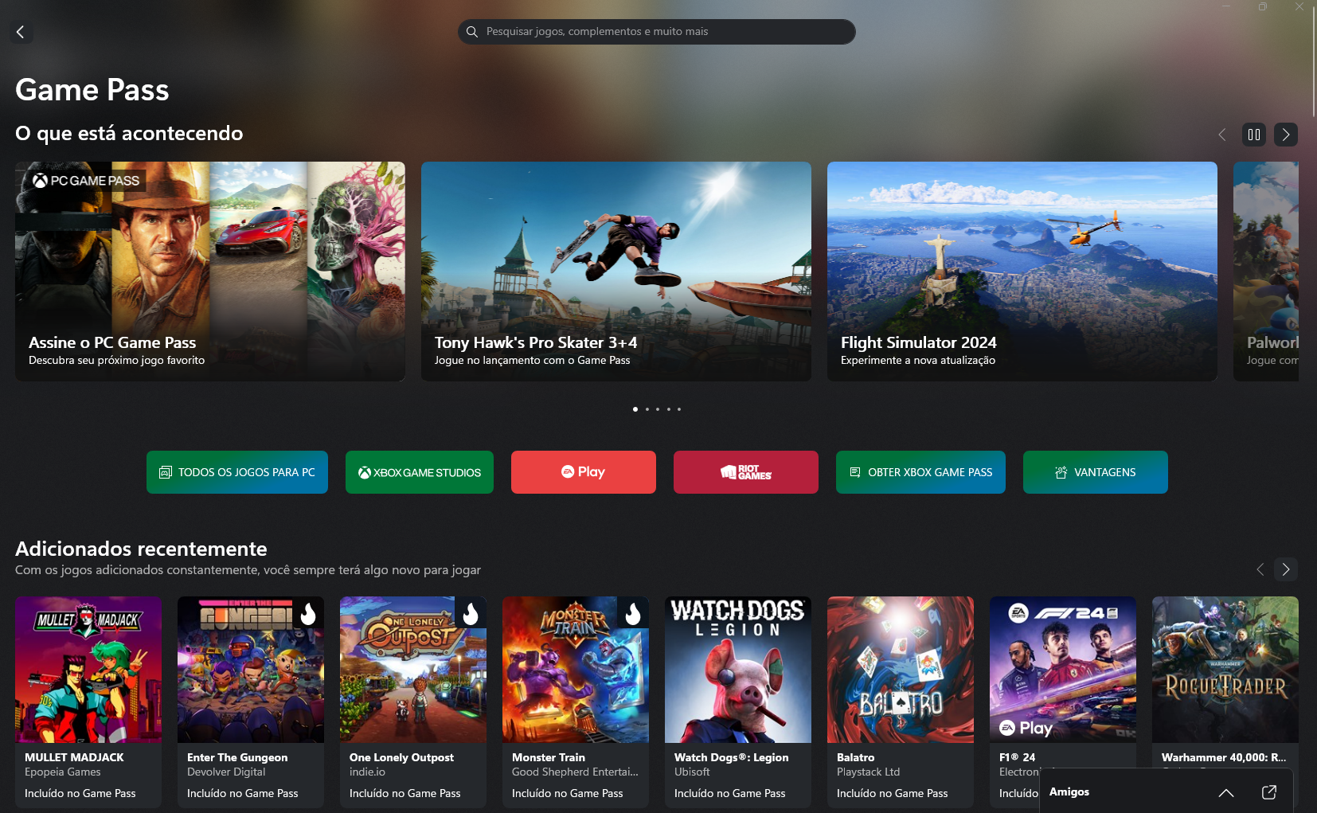Click flame badge on Enter The Gungeon
This screenshot has height=813, width=1317.
tap(308, 613)
